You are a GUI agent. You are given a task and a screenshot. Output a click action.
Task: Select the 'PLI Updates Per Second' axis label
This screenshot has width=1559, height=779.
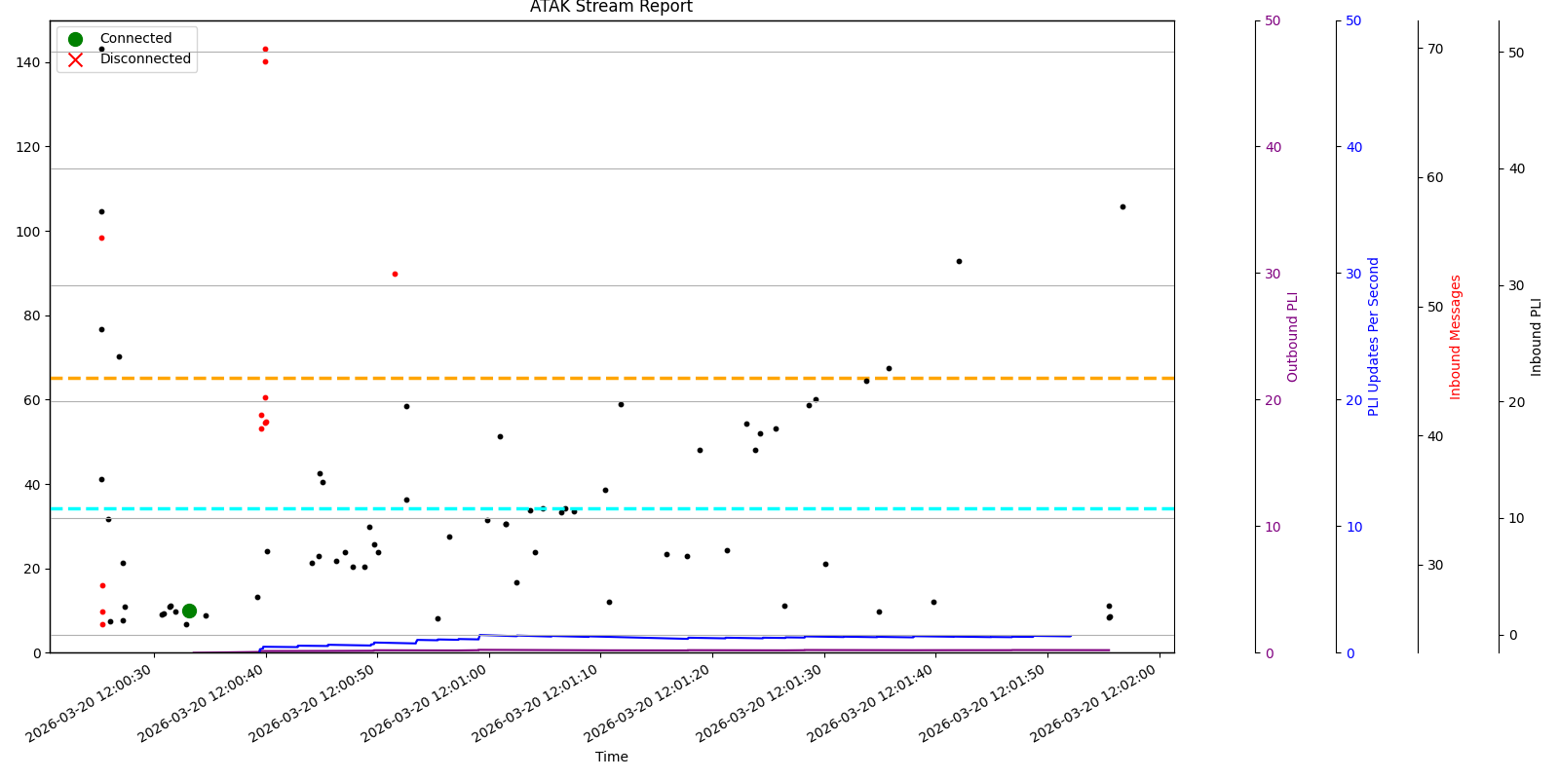pos(1374,336)
